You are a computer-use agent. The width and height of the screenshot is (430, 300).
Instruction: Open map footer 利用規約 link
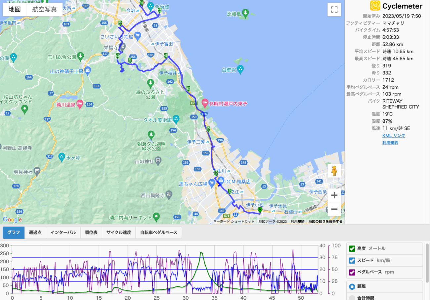[x=297, y=222]
